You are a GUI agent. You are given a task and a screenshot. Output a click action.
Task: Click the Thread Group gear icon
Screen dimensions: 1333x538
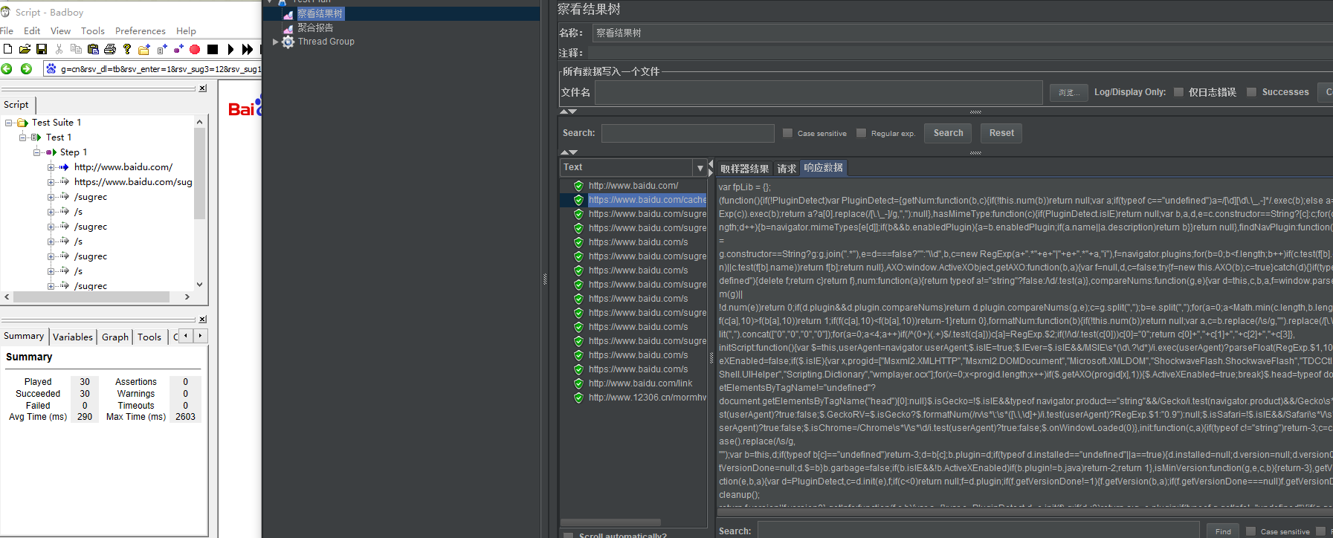[288, 42]
